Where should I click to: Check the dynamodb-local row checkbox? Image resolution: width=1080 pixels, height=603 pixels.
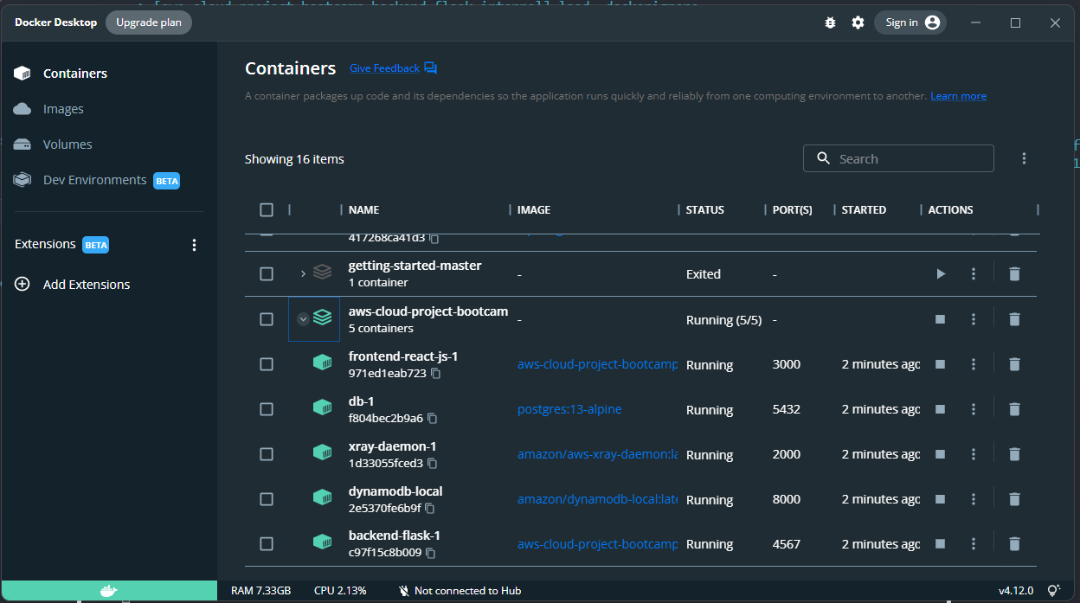coord(267,499)
